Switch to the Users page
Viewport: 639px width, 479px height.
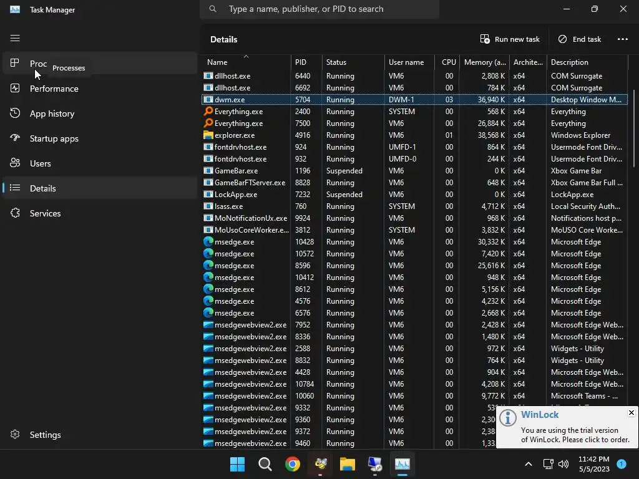(x=100, y=163)
